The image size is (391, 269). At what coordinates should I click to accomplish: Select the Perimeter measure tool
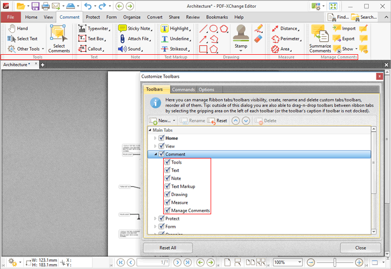click(287, 39)
